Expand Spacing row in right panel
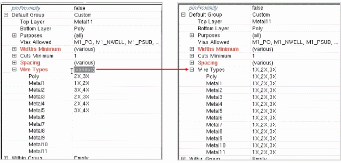 click(x=192, y=63)
